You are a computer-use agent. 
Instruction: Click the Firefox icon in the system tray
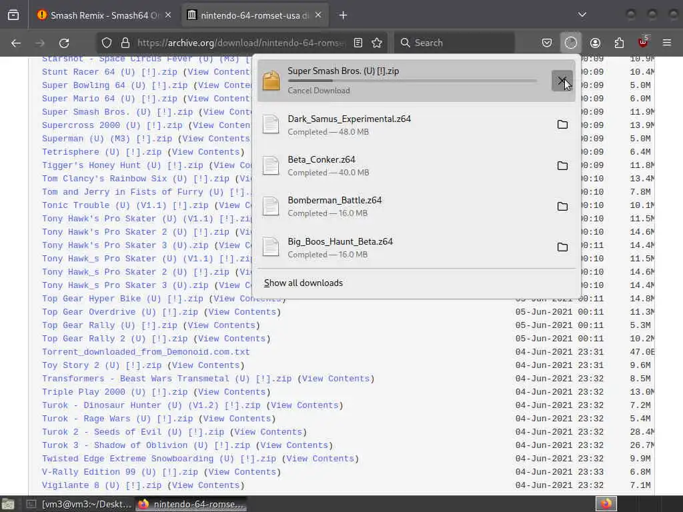(606, 504)
